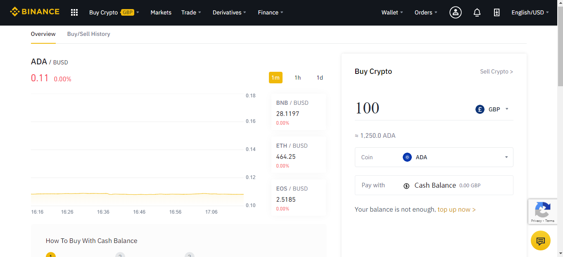Click the Terms link in reCAPTCHA badge

pos(550,221)
